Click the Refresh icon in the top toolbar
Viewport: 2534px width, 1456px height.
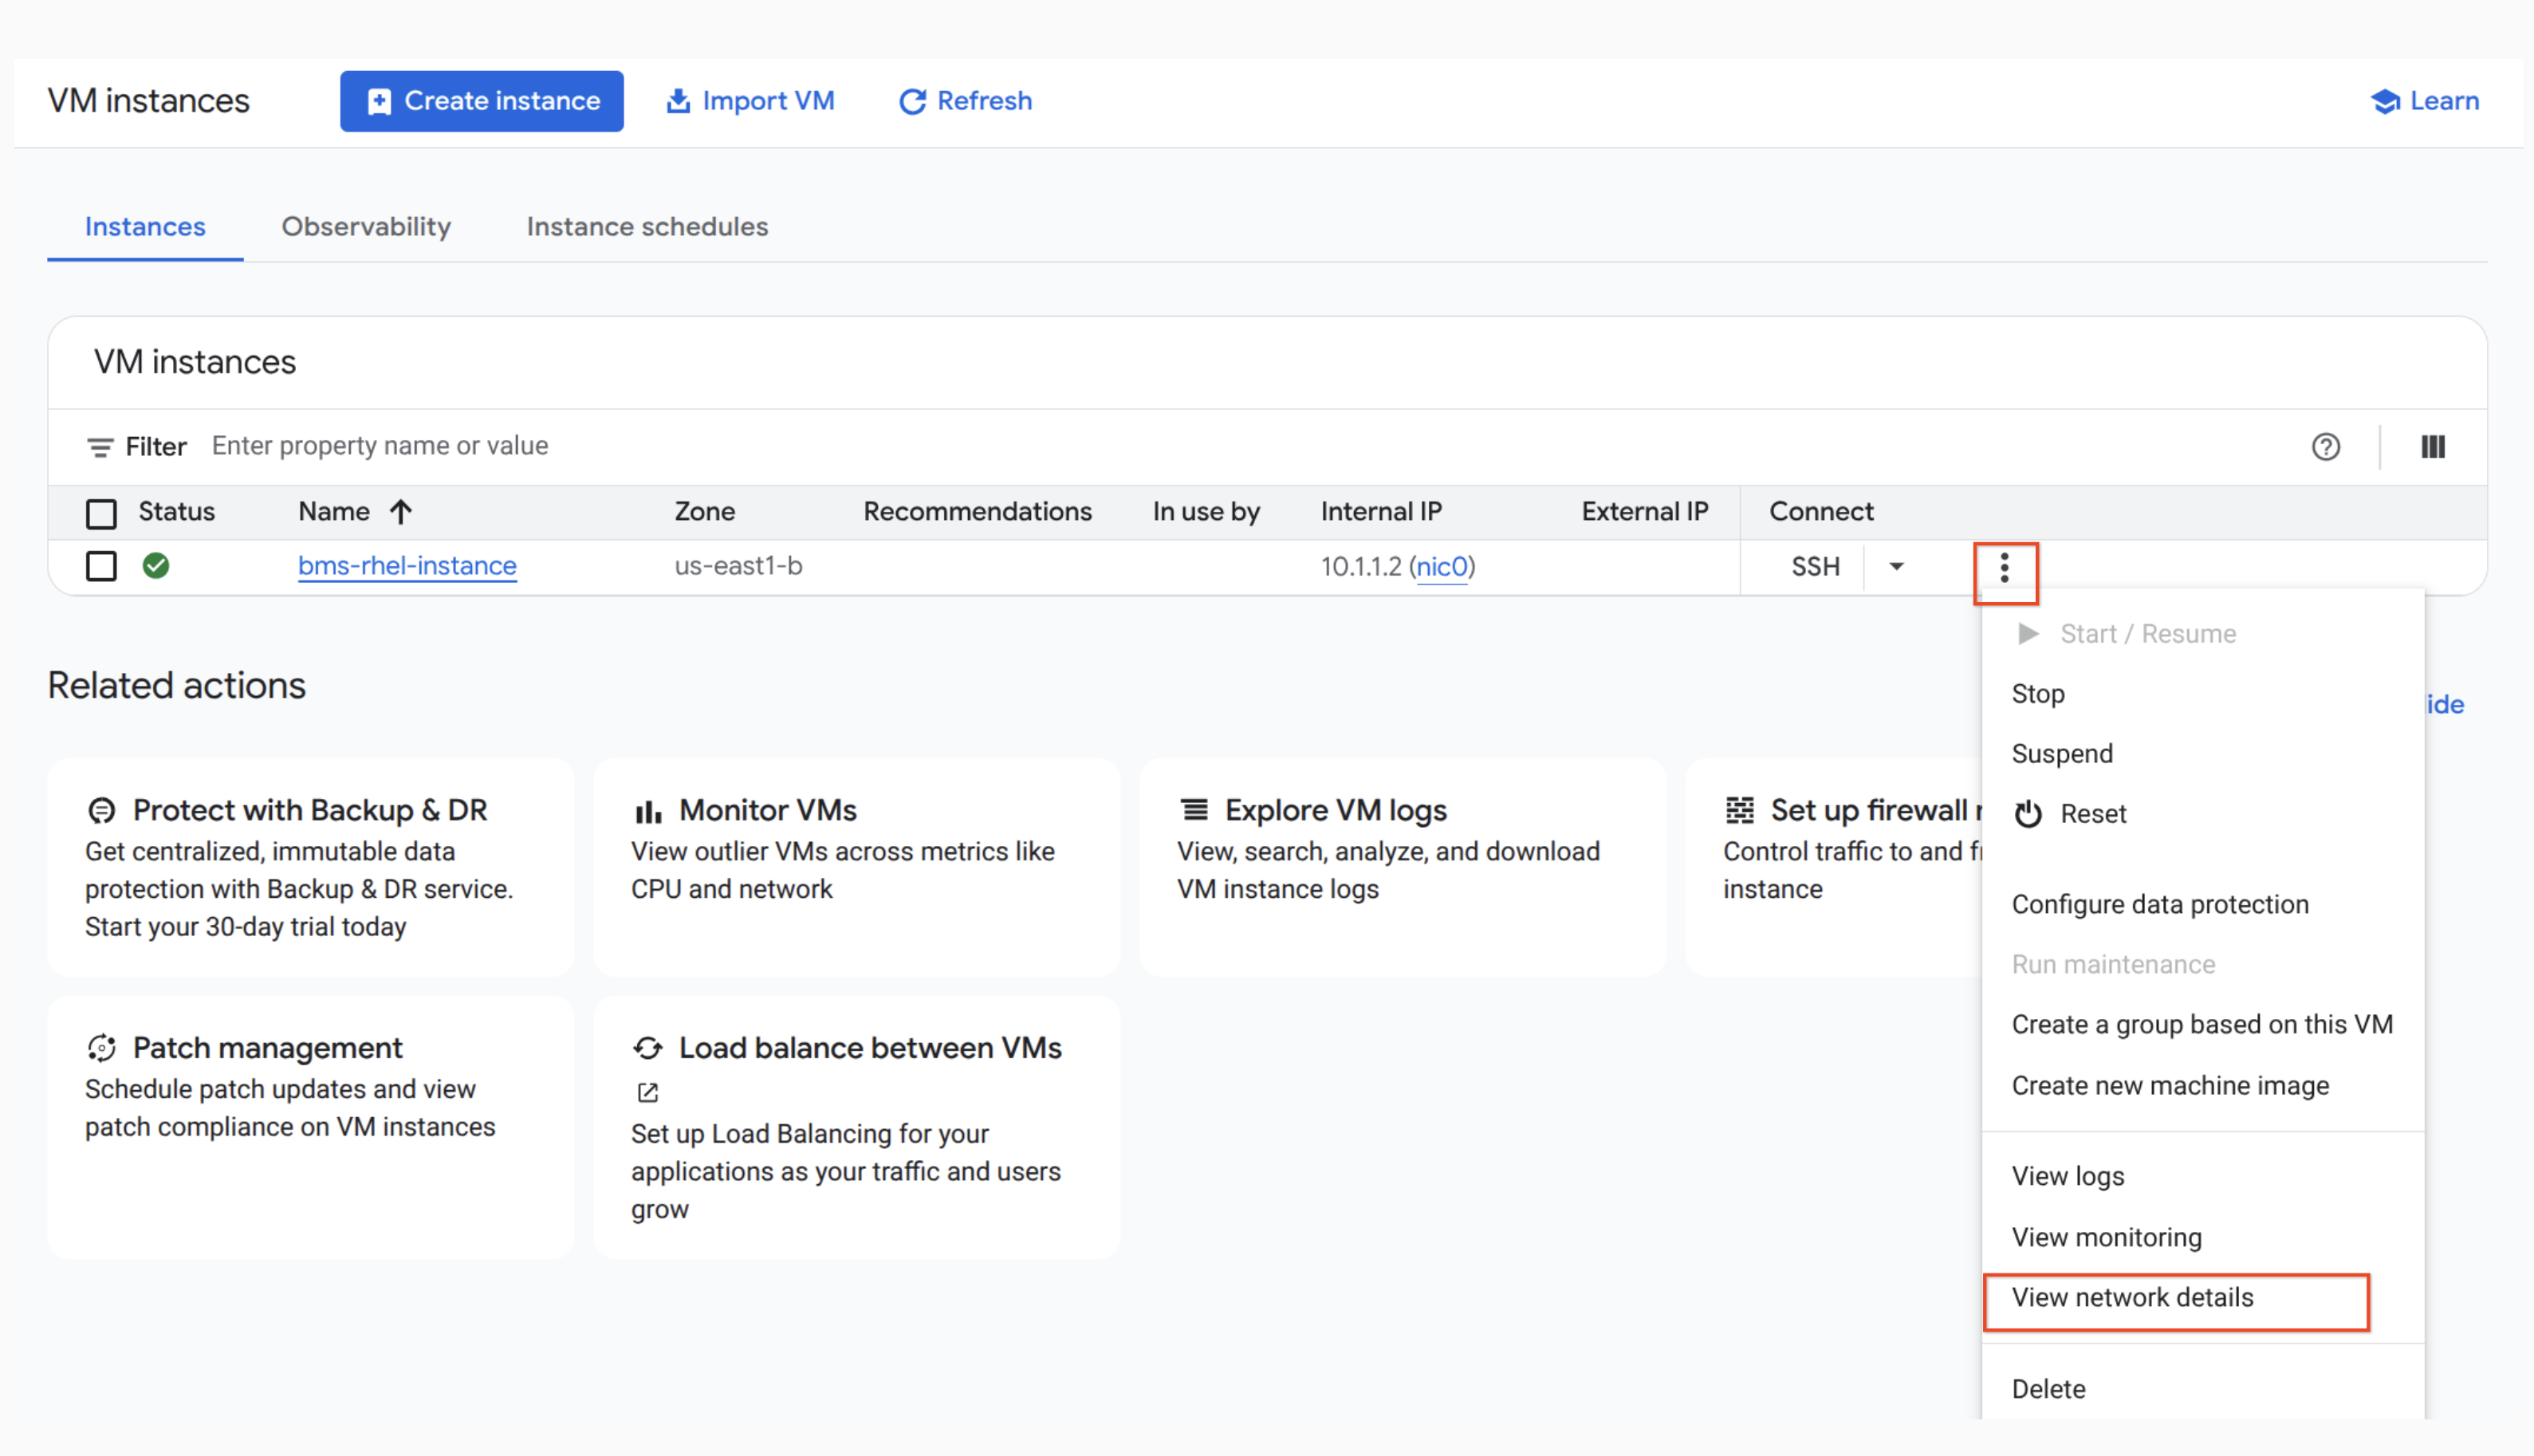[912, 100]
